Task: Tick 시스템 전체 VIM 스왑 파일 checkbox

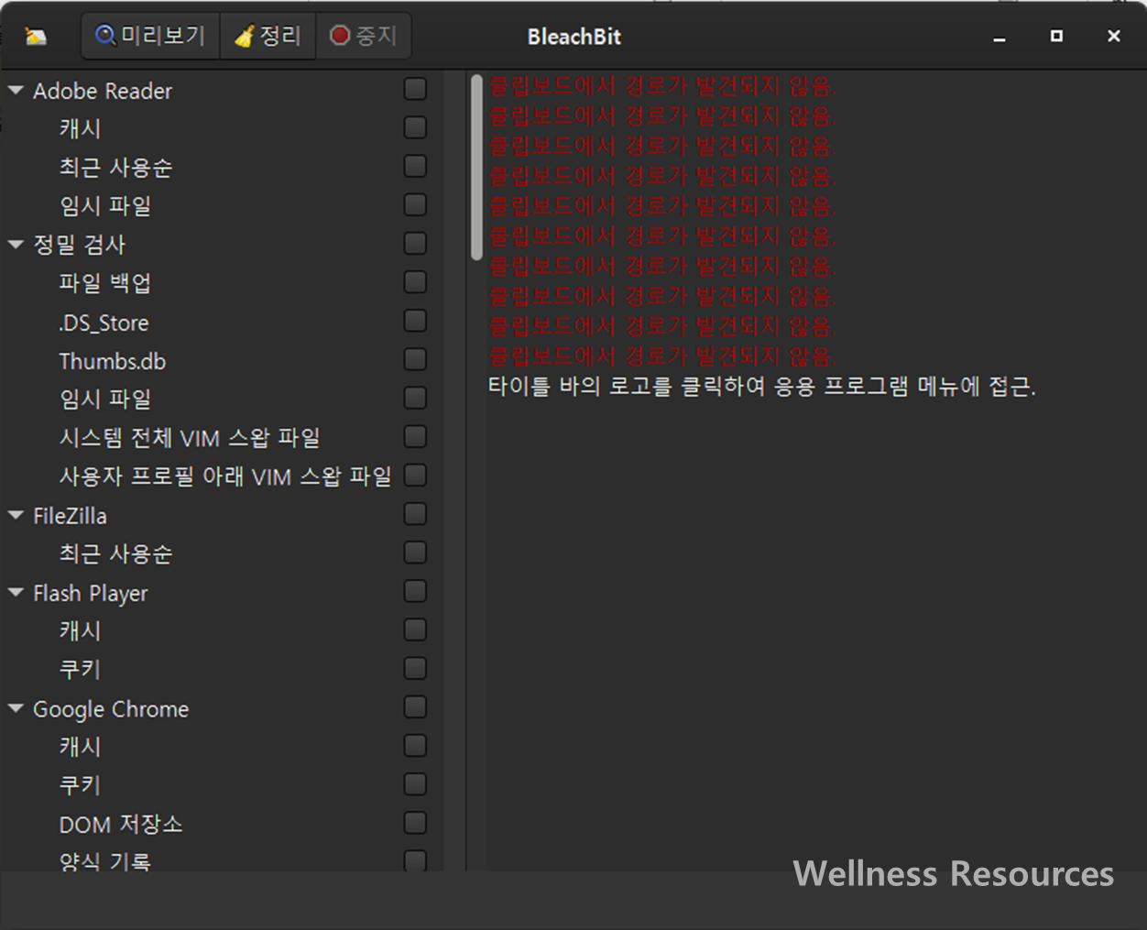Action: 415,437
